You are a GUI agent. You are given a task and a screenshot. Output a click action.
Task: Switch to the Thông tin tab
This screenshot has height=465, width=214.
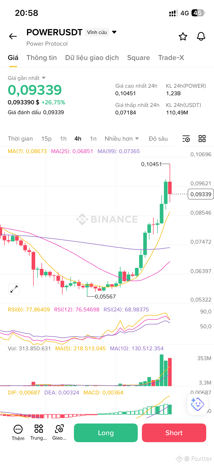pyautogui.click(x=42, y=58)
